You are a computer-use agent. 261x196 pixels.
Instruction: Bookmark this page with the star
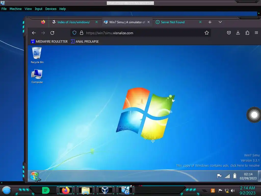click(206, 33)
